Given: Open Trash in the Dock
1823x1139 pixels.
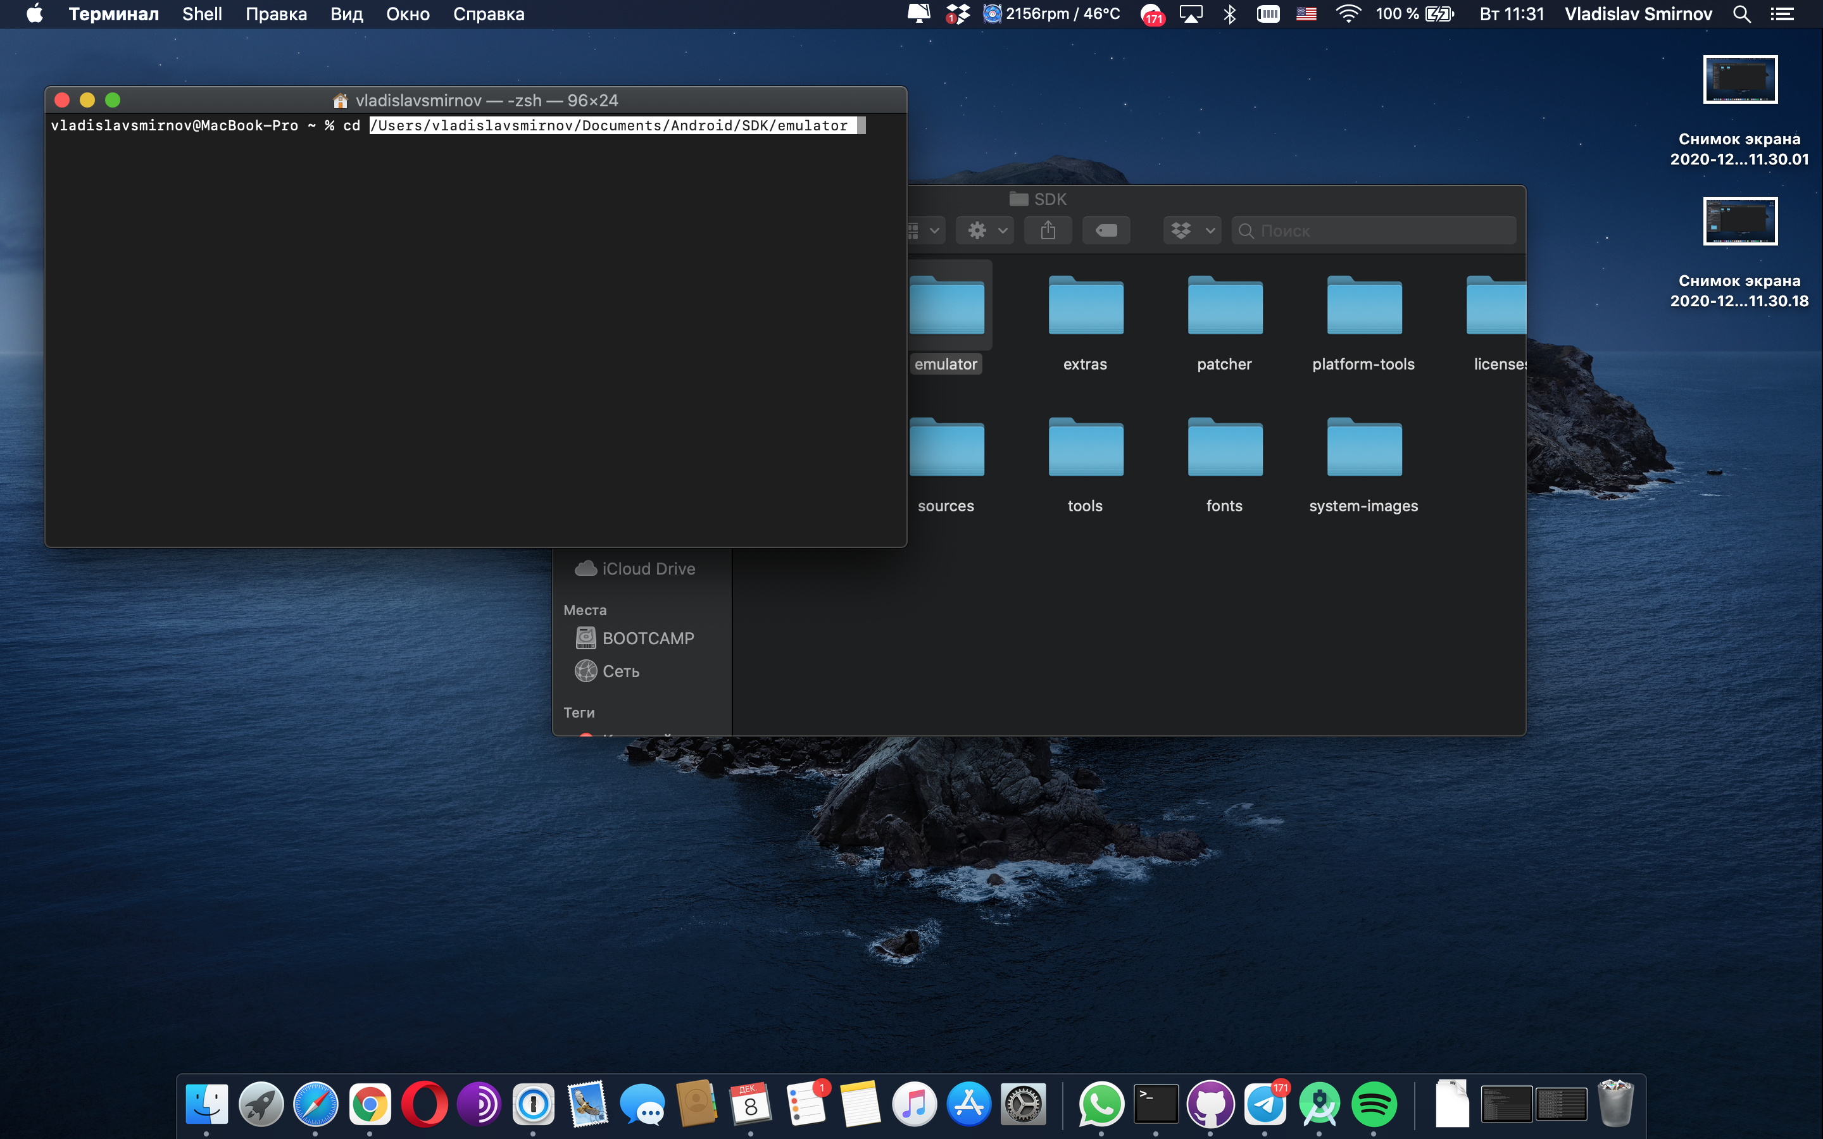Looking at the screenshot, I should pos(1616,1104).
